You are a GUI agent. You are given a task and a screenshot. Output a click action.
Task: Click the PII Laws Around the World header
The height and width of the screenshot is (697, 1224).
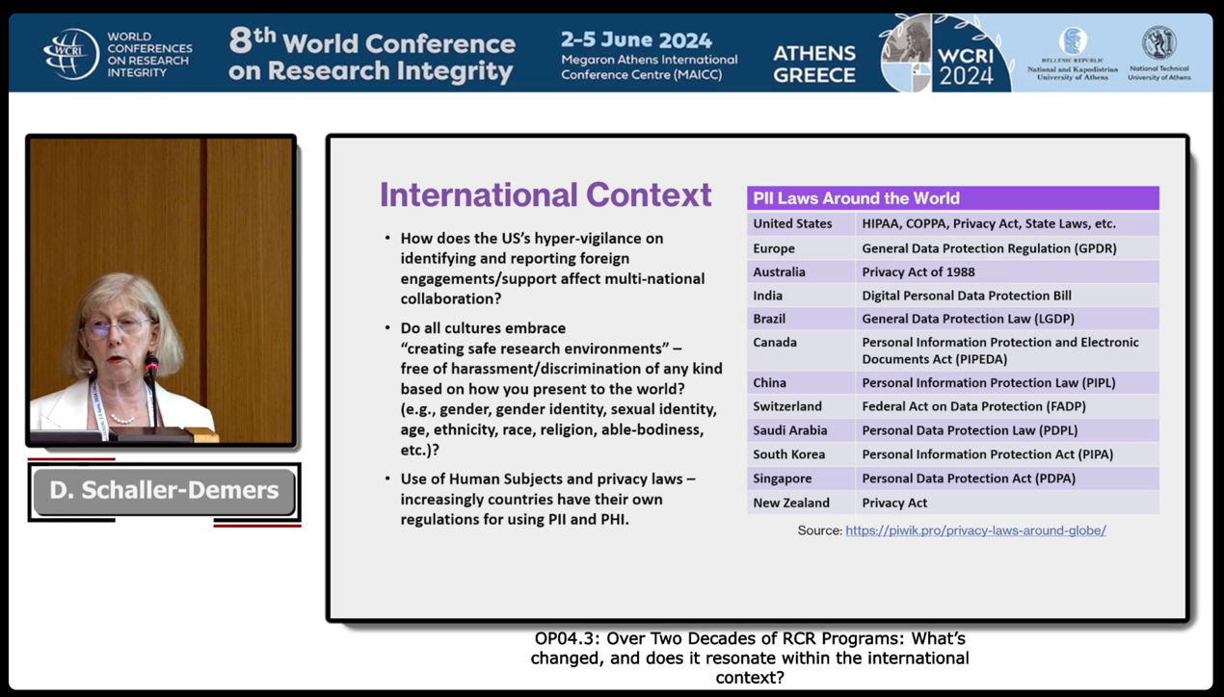pyautogui.click(x=952, y=198)
